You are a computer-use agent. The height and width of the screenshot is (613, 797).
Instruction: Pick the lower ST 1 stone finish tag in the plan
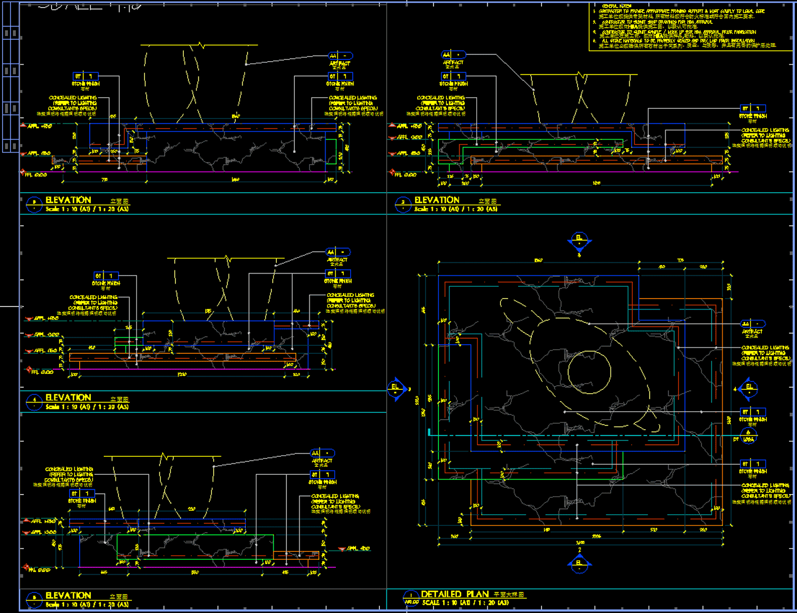click(752, 464)
